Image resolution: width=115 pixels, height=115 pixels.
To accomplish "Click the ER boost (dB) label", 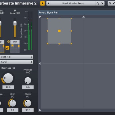I will click(x=15, y=12).
